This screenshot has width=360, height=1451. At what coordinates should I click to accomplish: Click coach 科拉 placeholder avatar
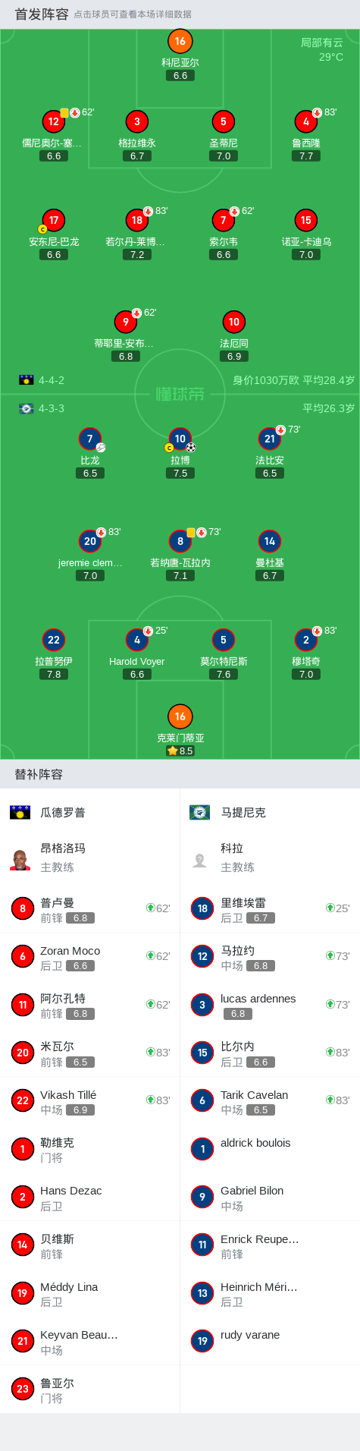(199, 860)
